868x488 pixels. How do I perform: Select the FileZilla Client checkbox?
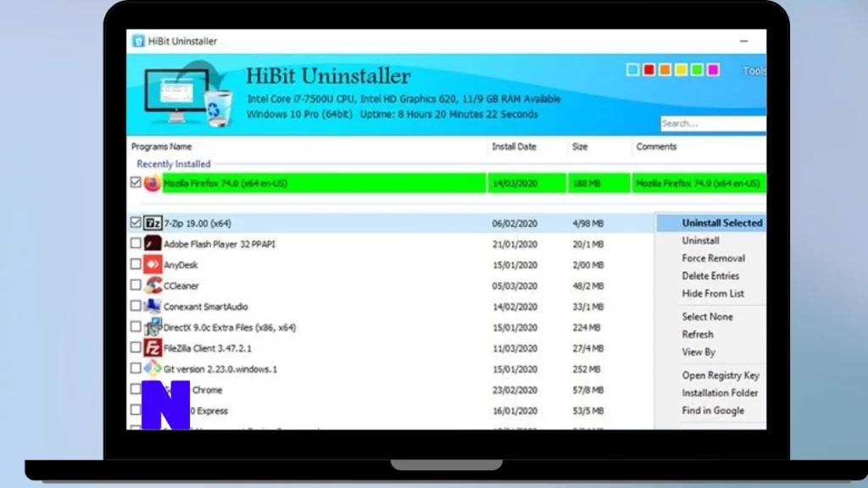point(136,347)
